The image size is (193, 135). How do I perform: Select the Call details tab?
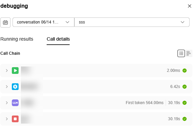pyautogui.click(x=58, y=39)
